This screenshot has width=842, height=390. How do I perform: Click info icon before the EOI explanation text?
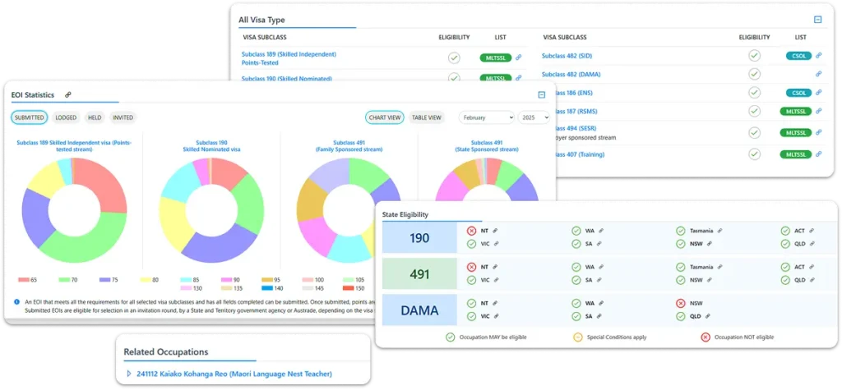tap(17, 301)
